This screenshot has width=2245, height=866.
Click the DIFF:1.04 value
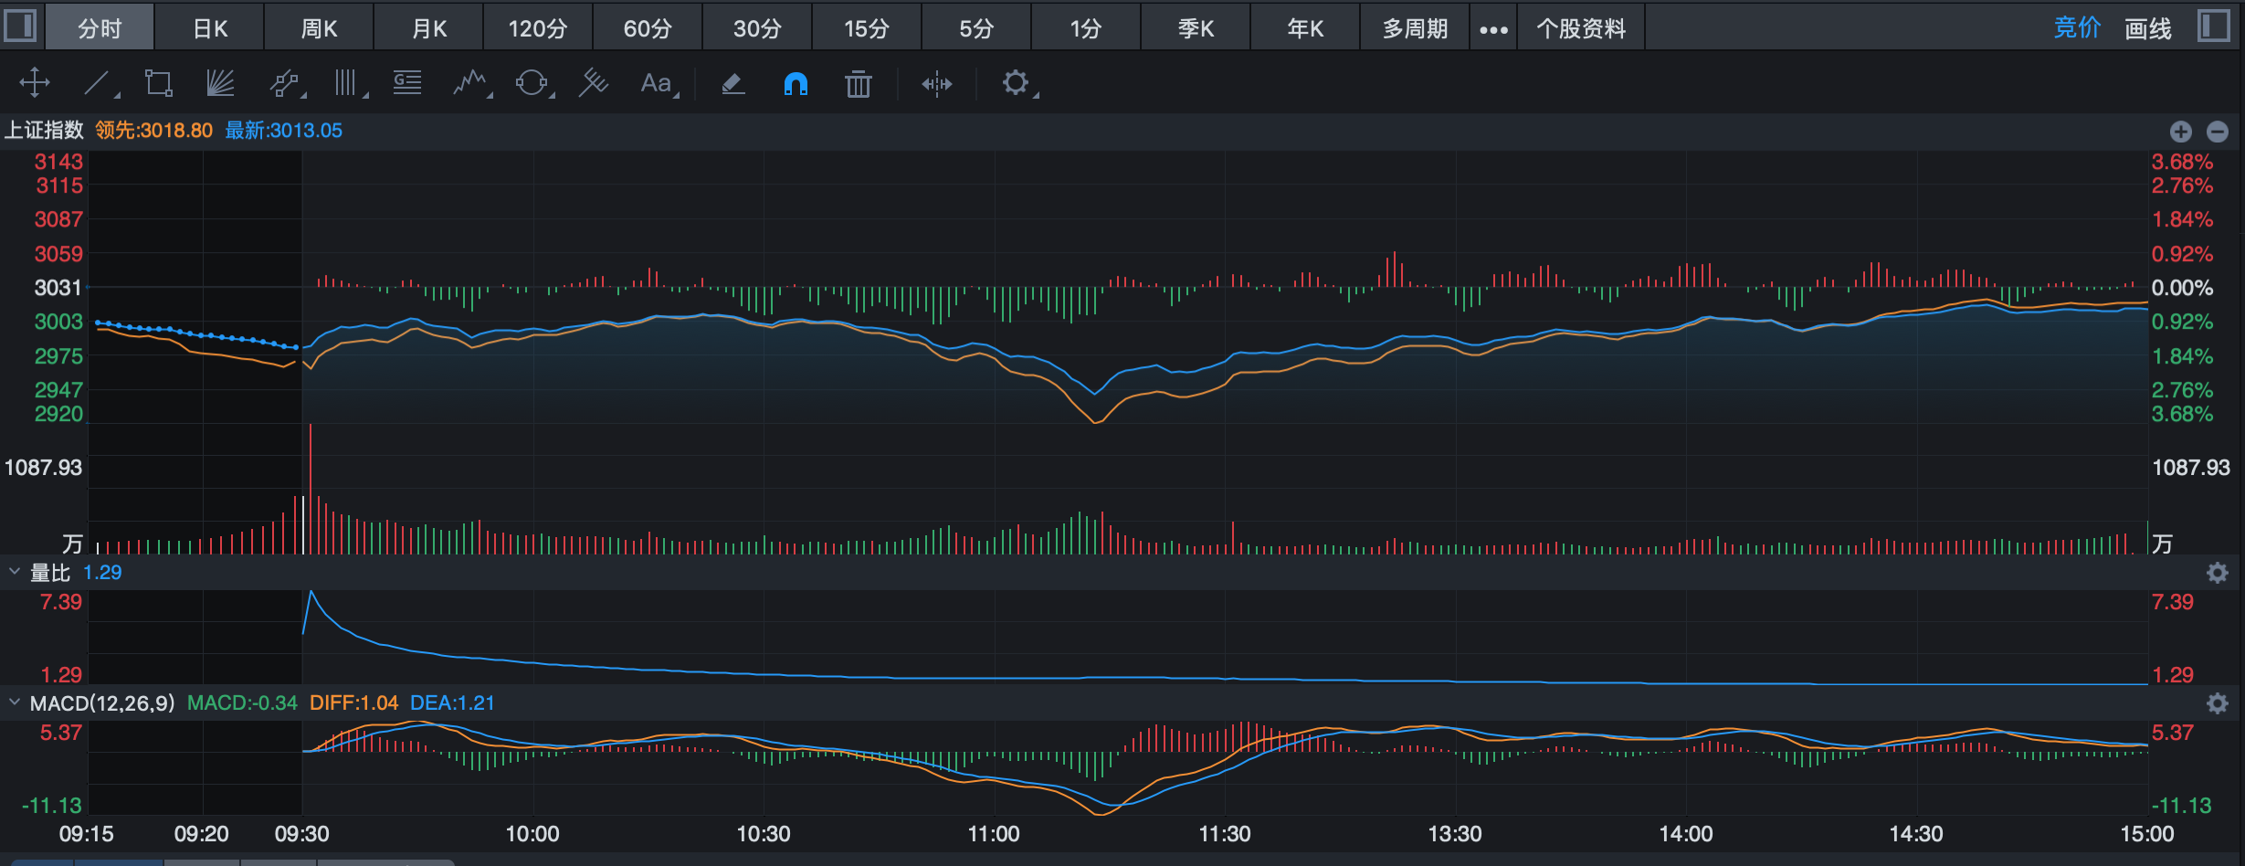[353, 703]
